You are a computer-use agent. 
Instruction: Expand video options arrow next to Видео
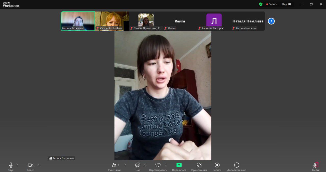38,165
